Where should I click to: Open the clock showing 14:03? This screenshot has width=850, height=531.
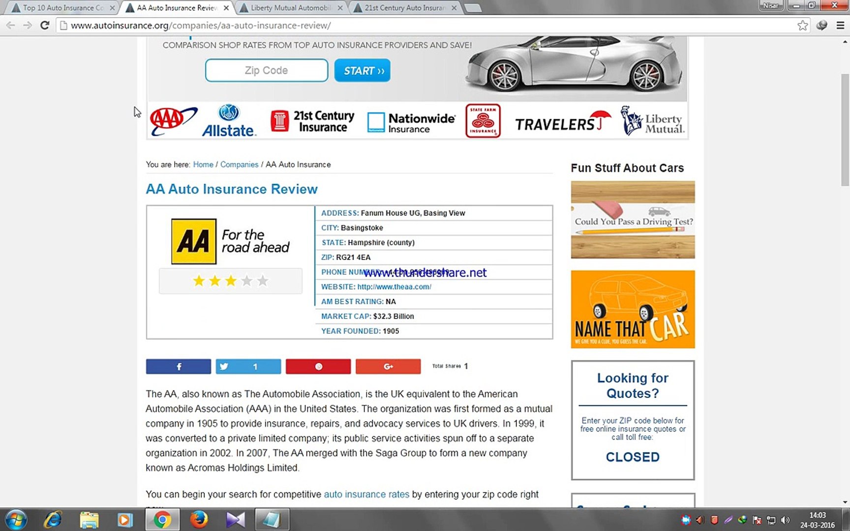point(818,520)
